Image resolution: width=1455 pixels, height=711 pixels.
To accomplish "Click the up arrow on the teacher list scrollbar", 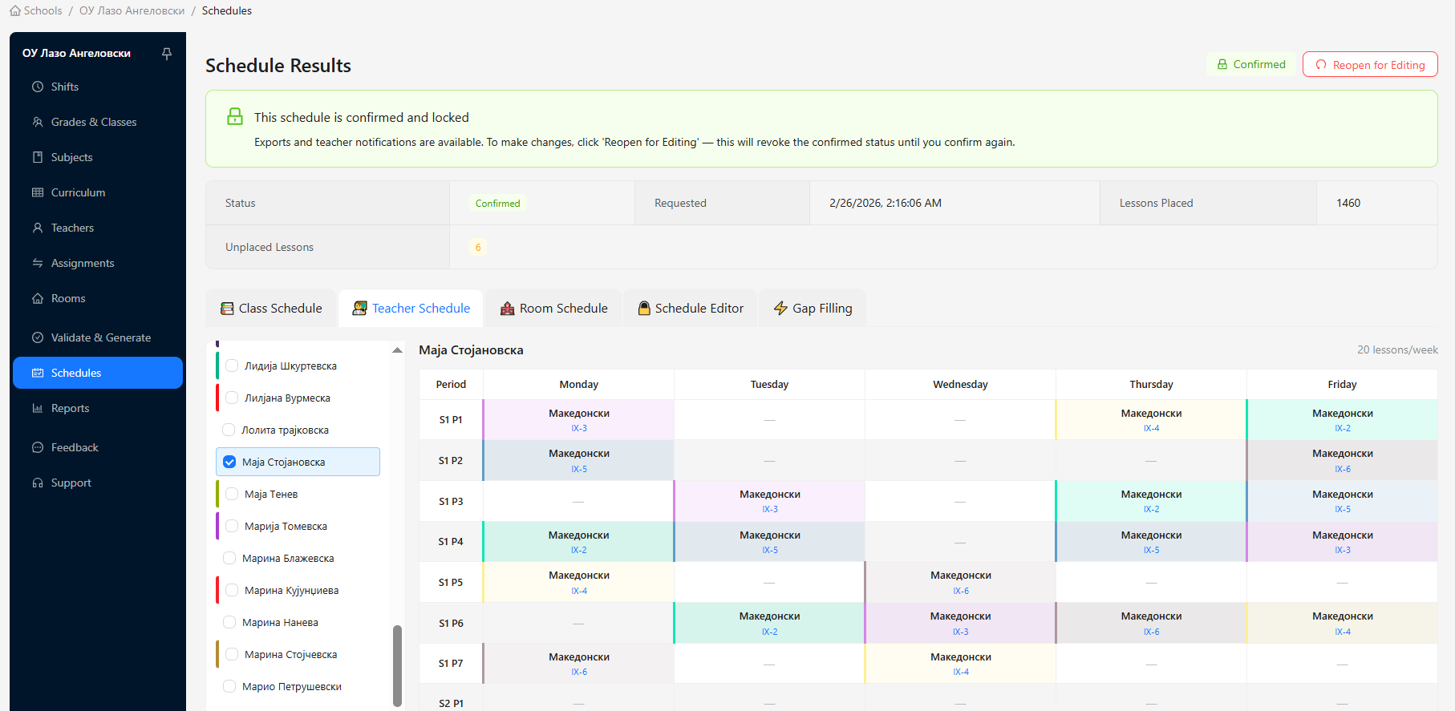I will tap(397, 350).
